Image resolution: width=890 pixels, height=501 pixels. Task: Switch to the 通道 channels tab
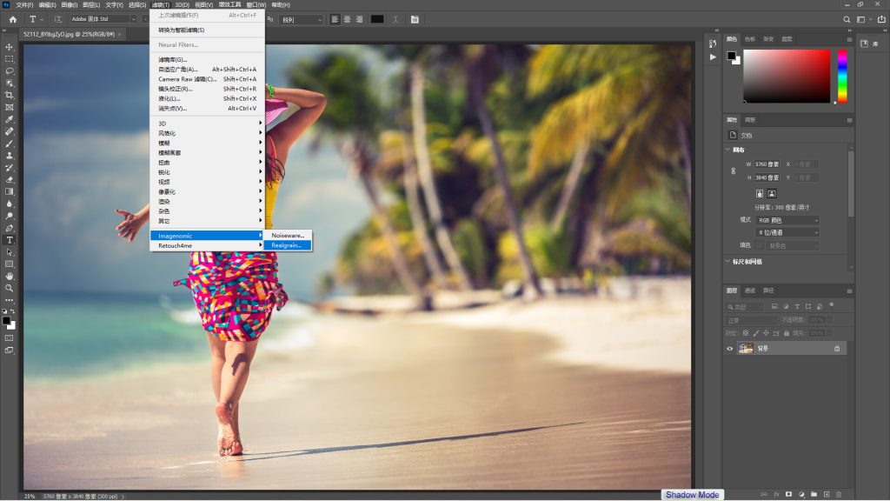(x=749, y=291)
